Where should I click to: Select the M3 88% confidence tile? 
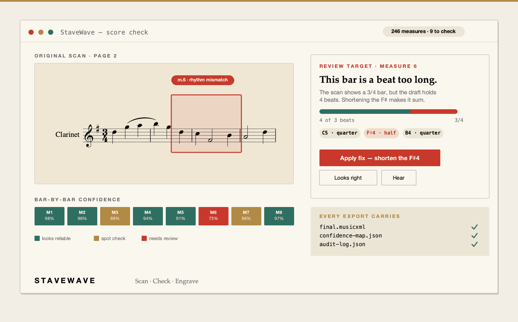click(115, 216)
